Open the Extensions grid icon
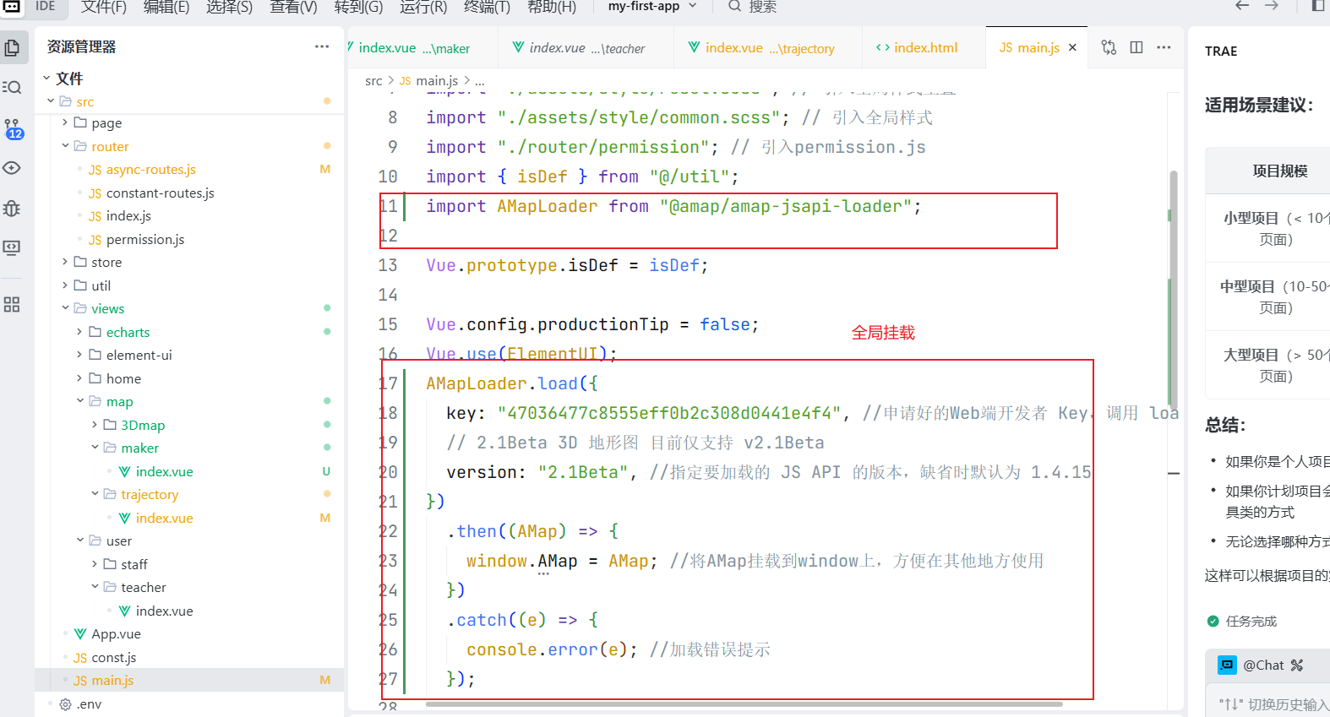The image size is (1330, 717). [x=13, y=304]
